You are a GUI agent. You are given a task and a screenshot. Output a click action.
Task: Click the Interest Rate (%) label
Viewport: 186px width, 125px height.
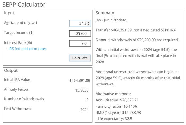tap(18, 42)
